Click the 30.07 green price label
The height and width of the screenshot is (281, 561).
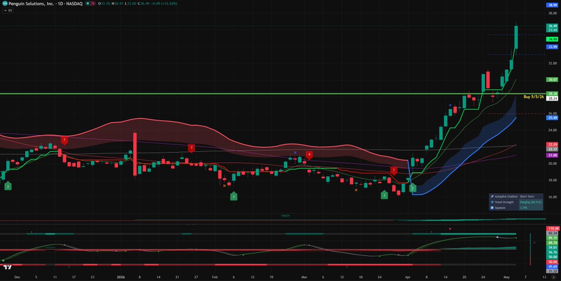pyautogui.click(x=552, y=80)
